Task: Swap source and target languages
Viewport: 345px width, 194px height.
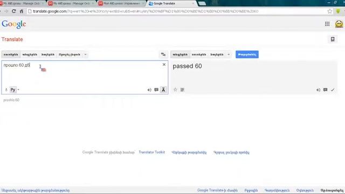Action: pyautogui.click(x=163, y=54)
